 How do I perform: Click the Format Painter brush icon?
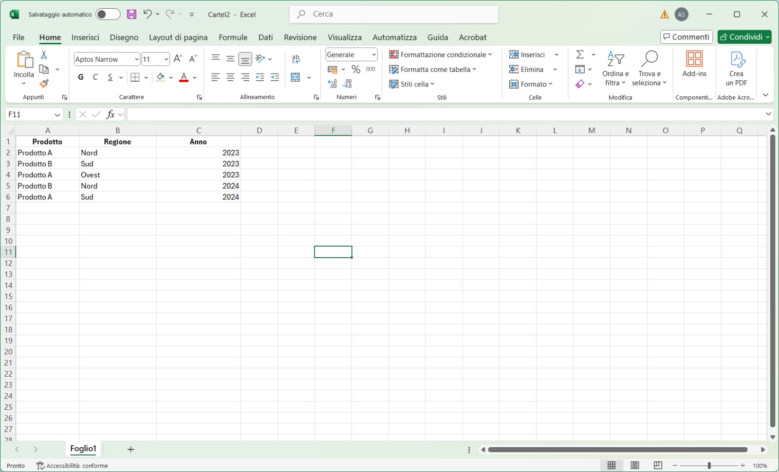(44, 84)
